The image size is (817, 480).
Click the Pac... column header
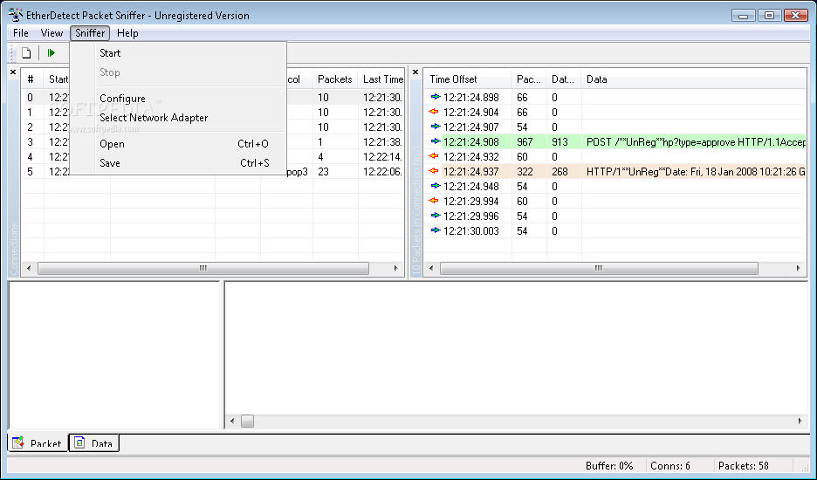[528, 79]
